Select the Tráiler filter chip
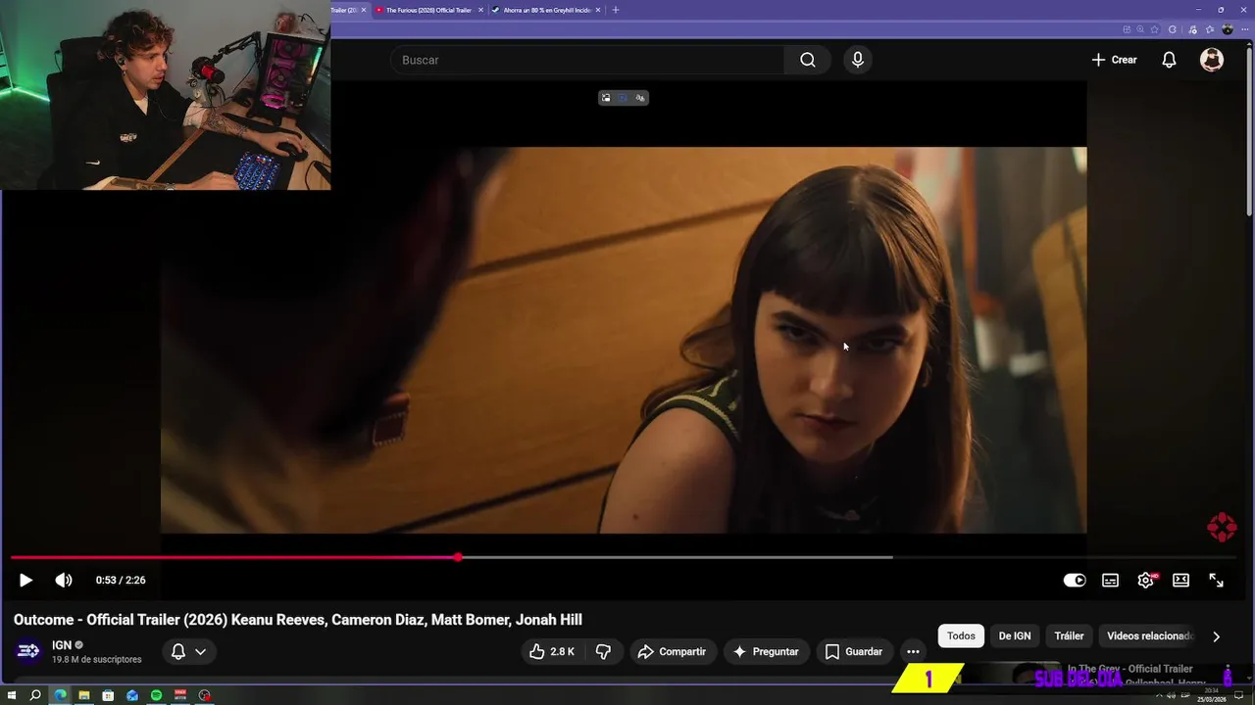Viewport: 1255px width, 705px height. click(x=1069, y=635)
